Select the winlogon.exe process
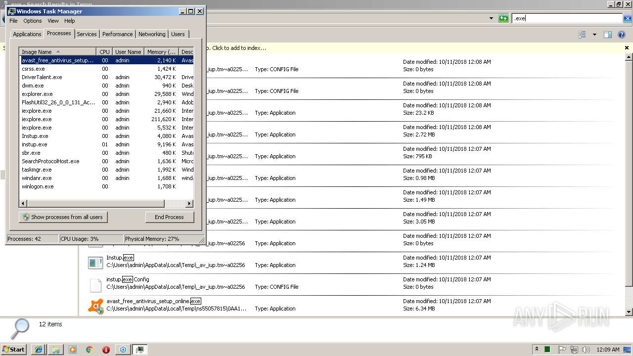The image size is (633, 356). tap(106, 186)
